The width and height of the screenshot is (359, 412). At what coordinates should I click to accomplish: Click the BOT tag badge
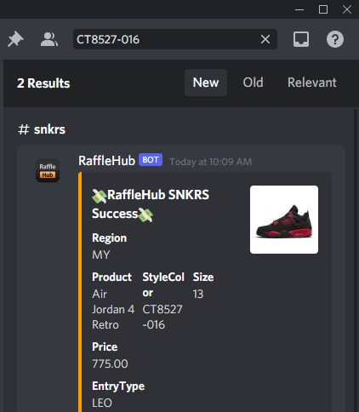click(151, 160)
